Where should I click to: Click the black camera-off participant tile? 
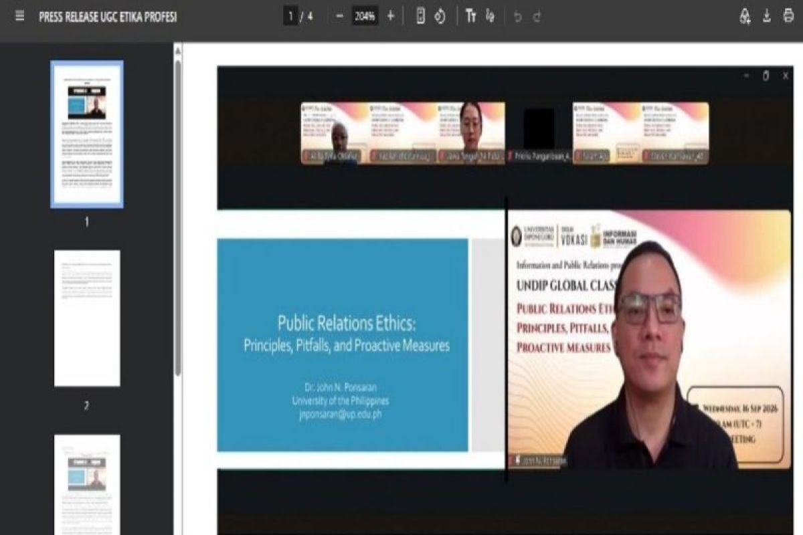tap(539, 133)
